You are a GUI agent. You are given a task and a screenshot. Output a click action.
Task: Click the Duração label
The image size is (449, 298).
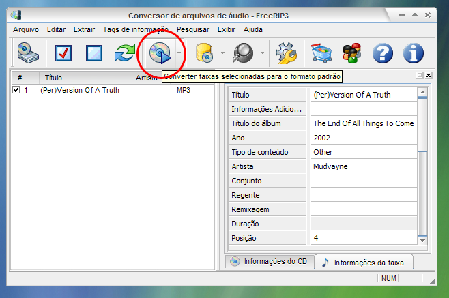point(245,224)
